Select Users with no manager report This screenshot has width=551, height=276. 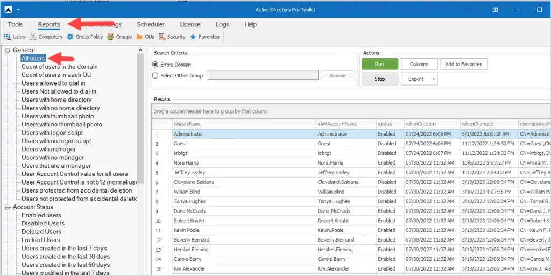53,157
